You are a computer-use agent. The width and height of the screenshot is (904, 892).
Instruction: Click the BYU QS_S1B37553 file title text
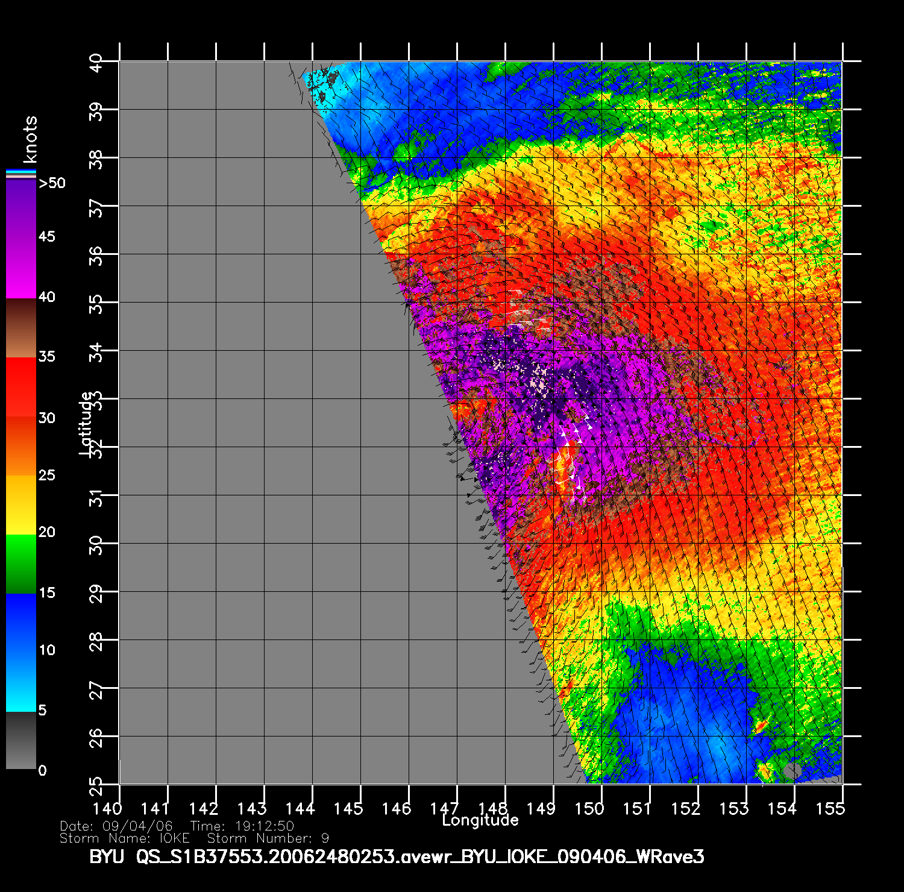click(397, 856)
